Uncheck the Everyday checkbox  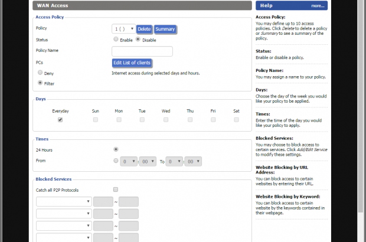[x=60, y=120]
